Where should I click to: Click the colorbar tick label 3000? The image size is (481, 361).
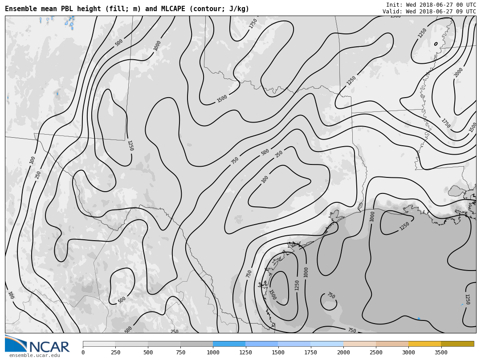click(x=408, y=353)
